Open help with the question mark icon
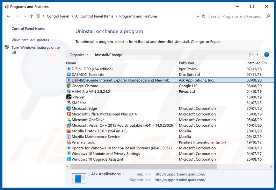276x190 pixels. click(267, 55)
